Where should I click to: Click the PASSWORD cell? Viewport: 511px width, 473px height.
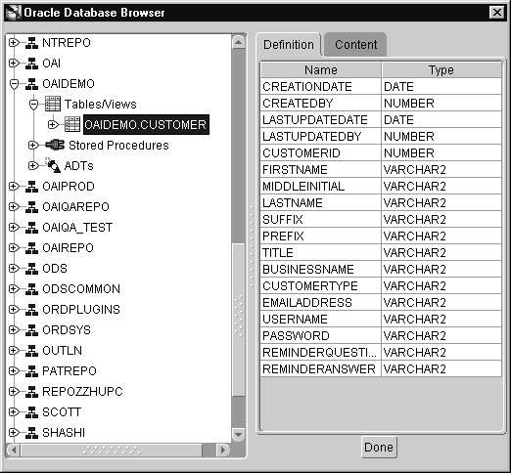(321, 336)
